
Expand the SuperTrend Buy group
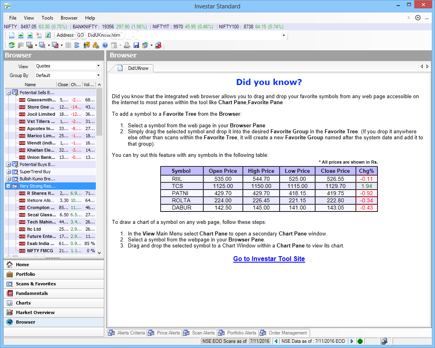pyautogui.click(x=9, y=172)
